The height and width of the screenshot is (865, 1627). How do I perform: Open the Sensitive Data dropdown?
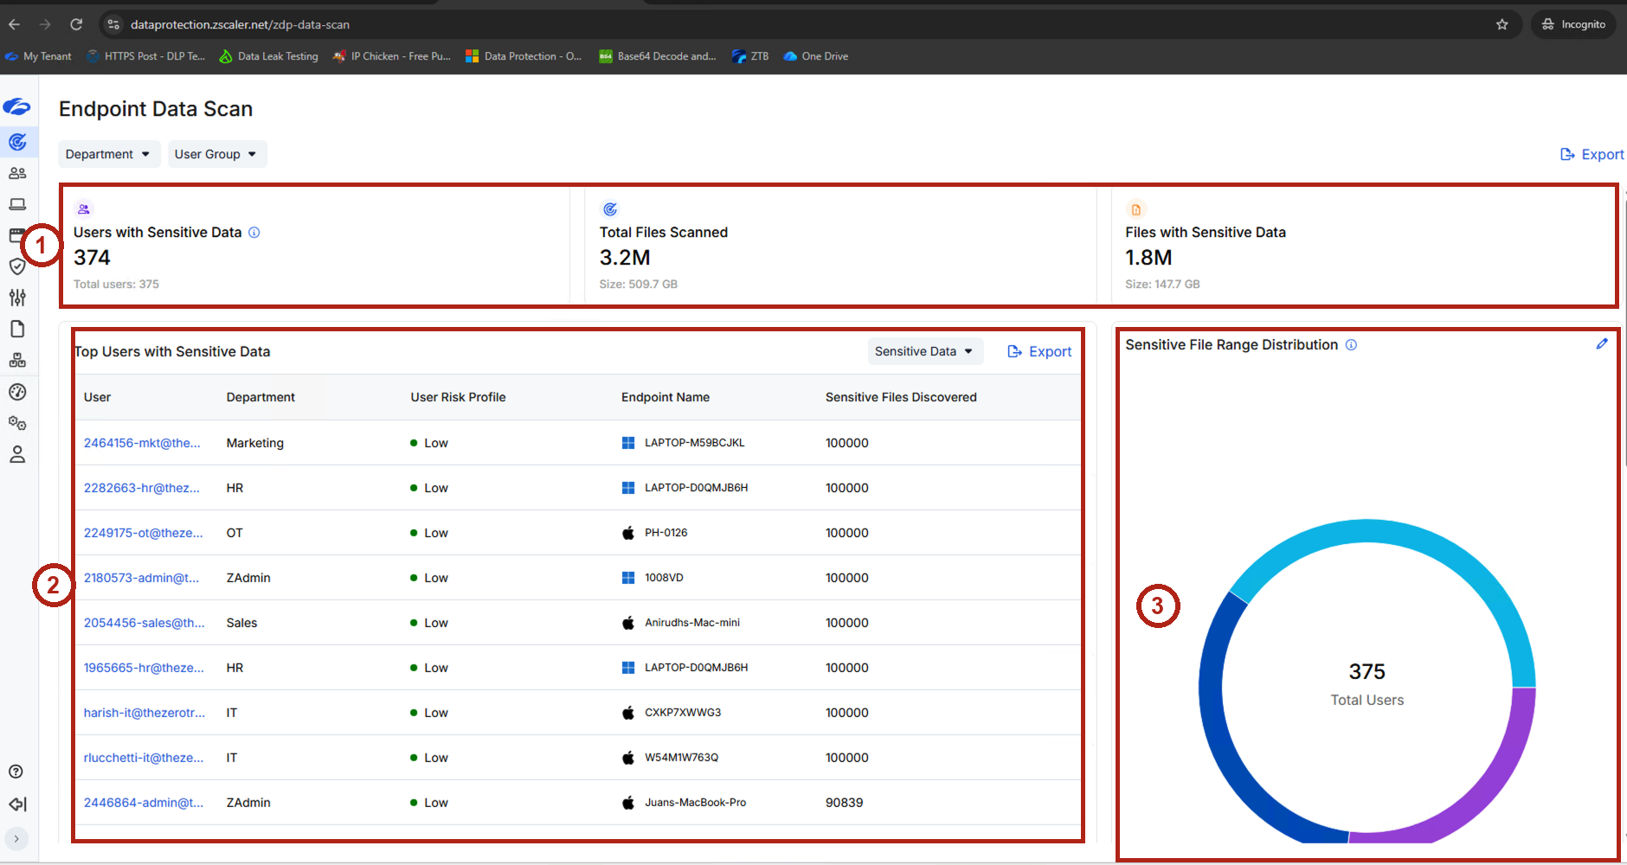pos(924,351)
